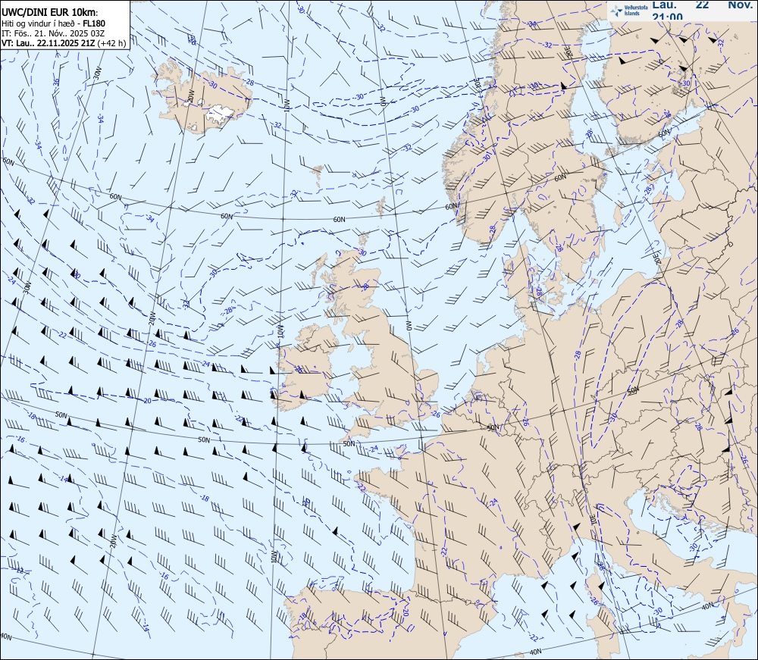Click the "Nóv." month in the header
This screenshot has width=758, height=660.
pyautogui.click(x=740, y=5)
